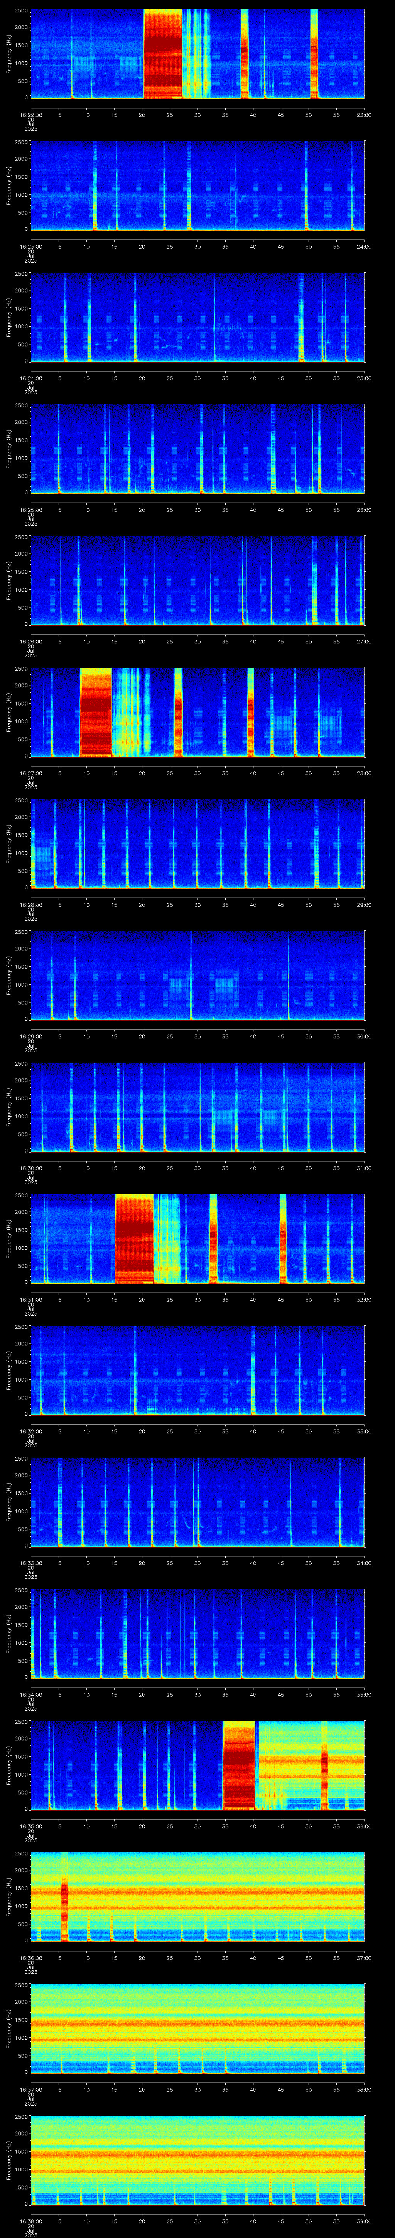This screenshot has width=395, height=2238.
Task: Select the spectrogram panel starting at 16:29:00
Action: (x=197, y=975)
